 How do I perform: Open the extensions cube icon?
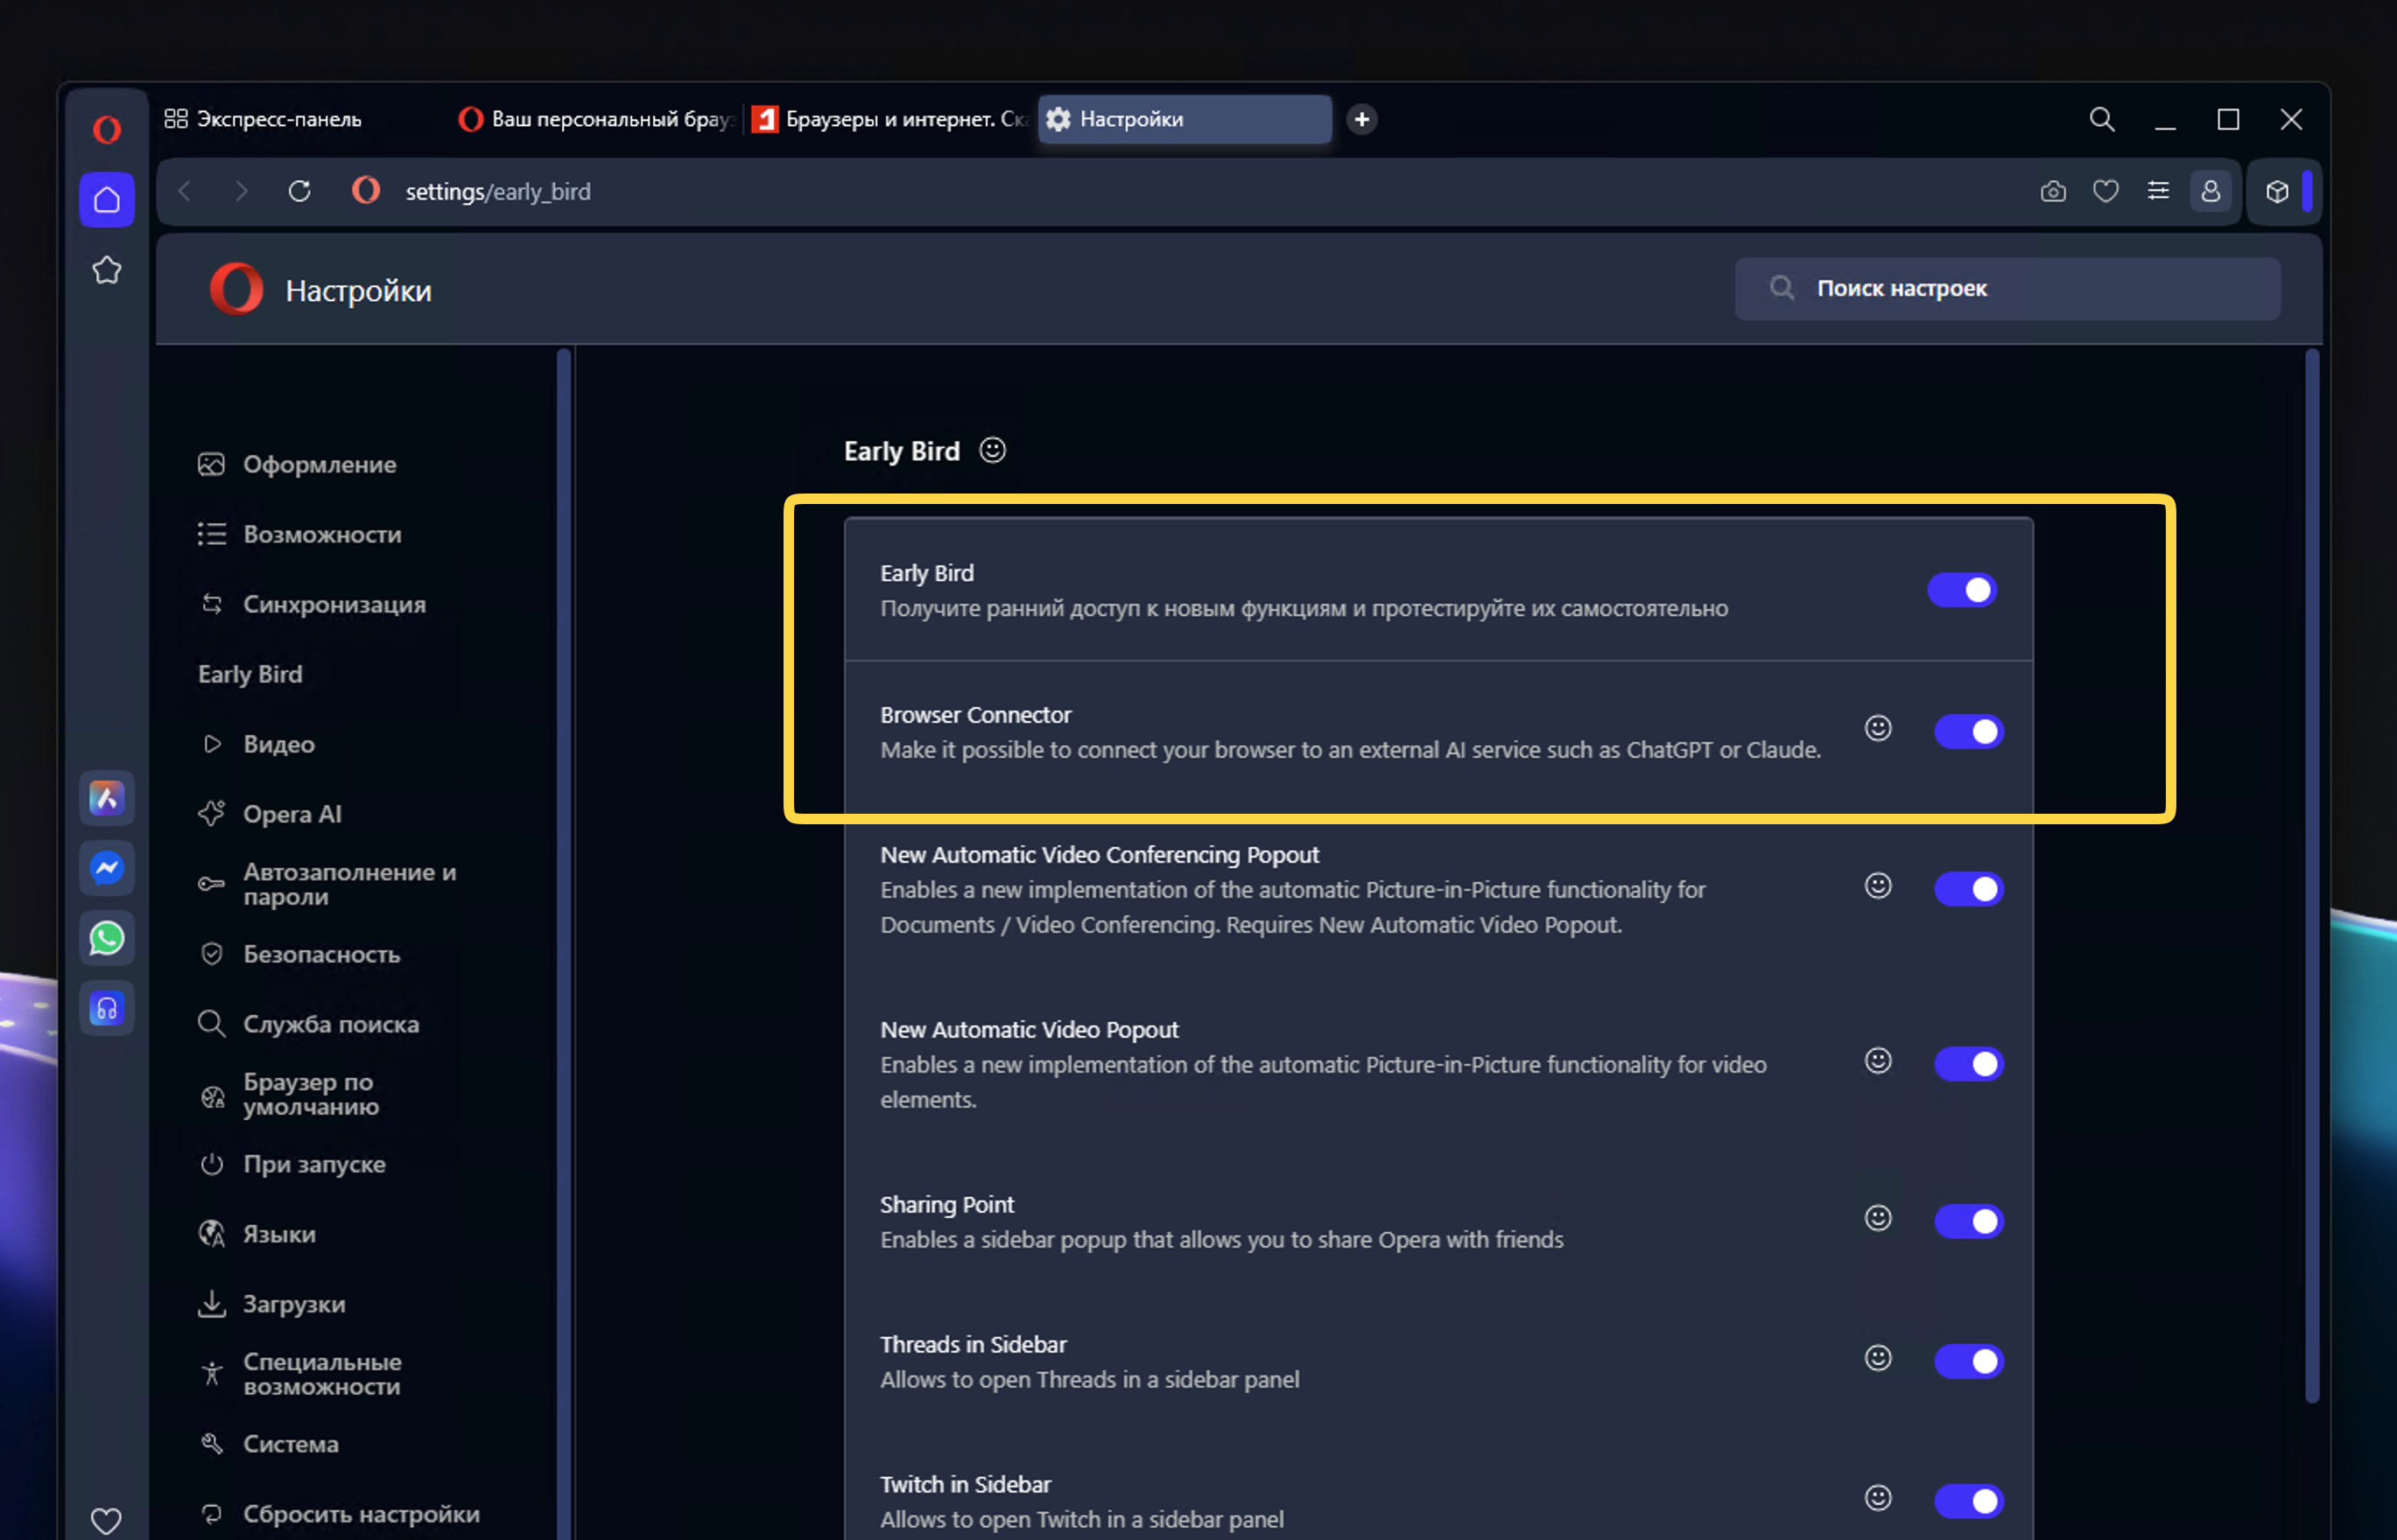pos(2277,191)
